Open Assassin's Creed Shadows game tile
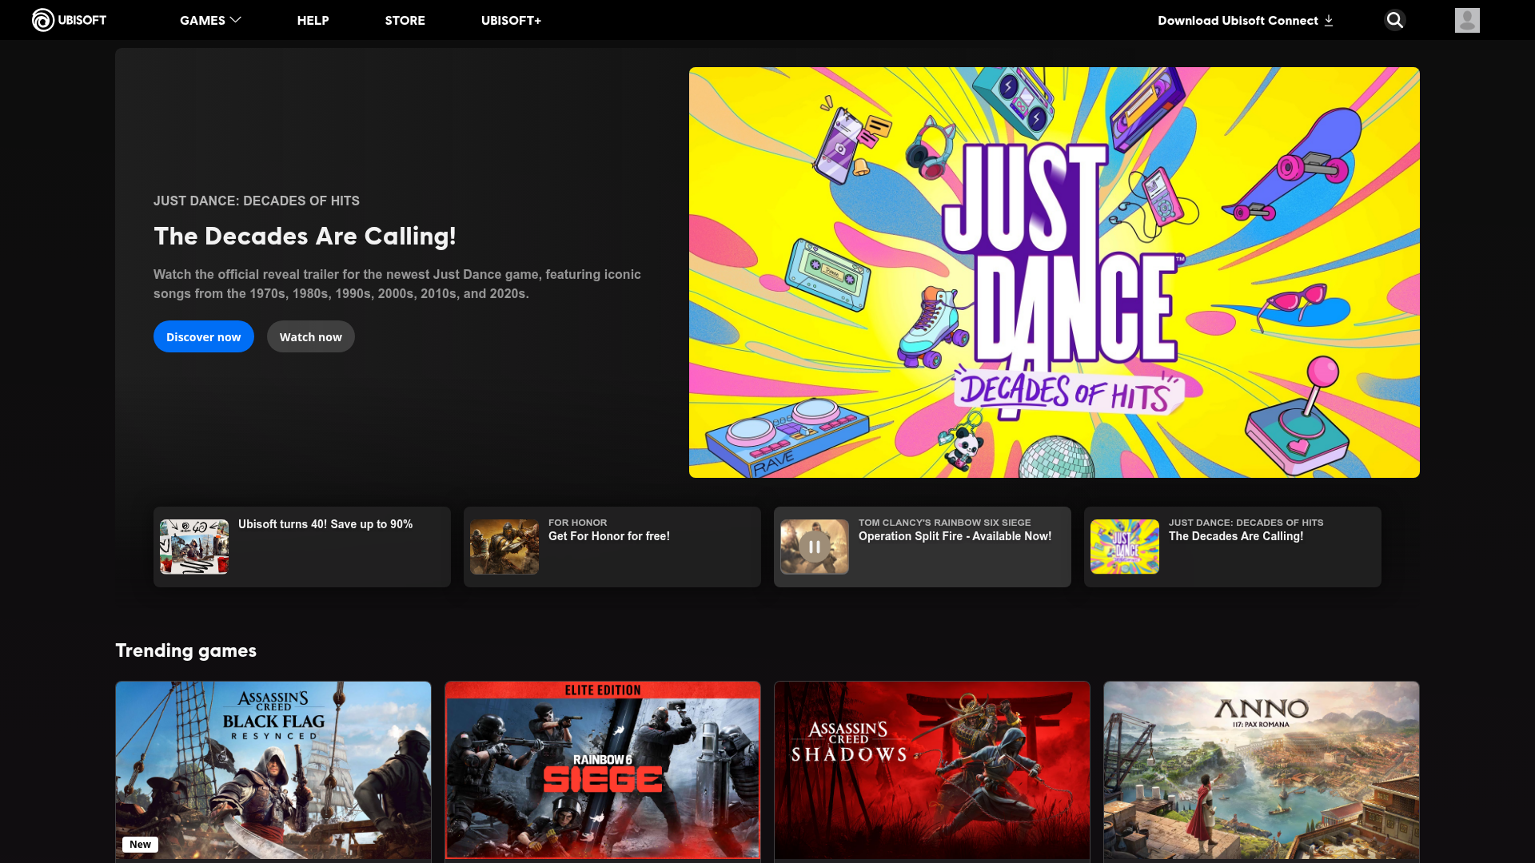The height and width of the screenshot is (863, 1535). 932,771
